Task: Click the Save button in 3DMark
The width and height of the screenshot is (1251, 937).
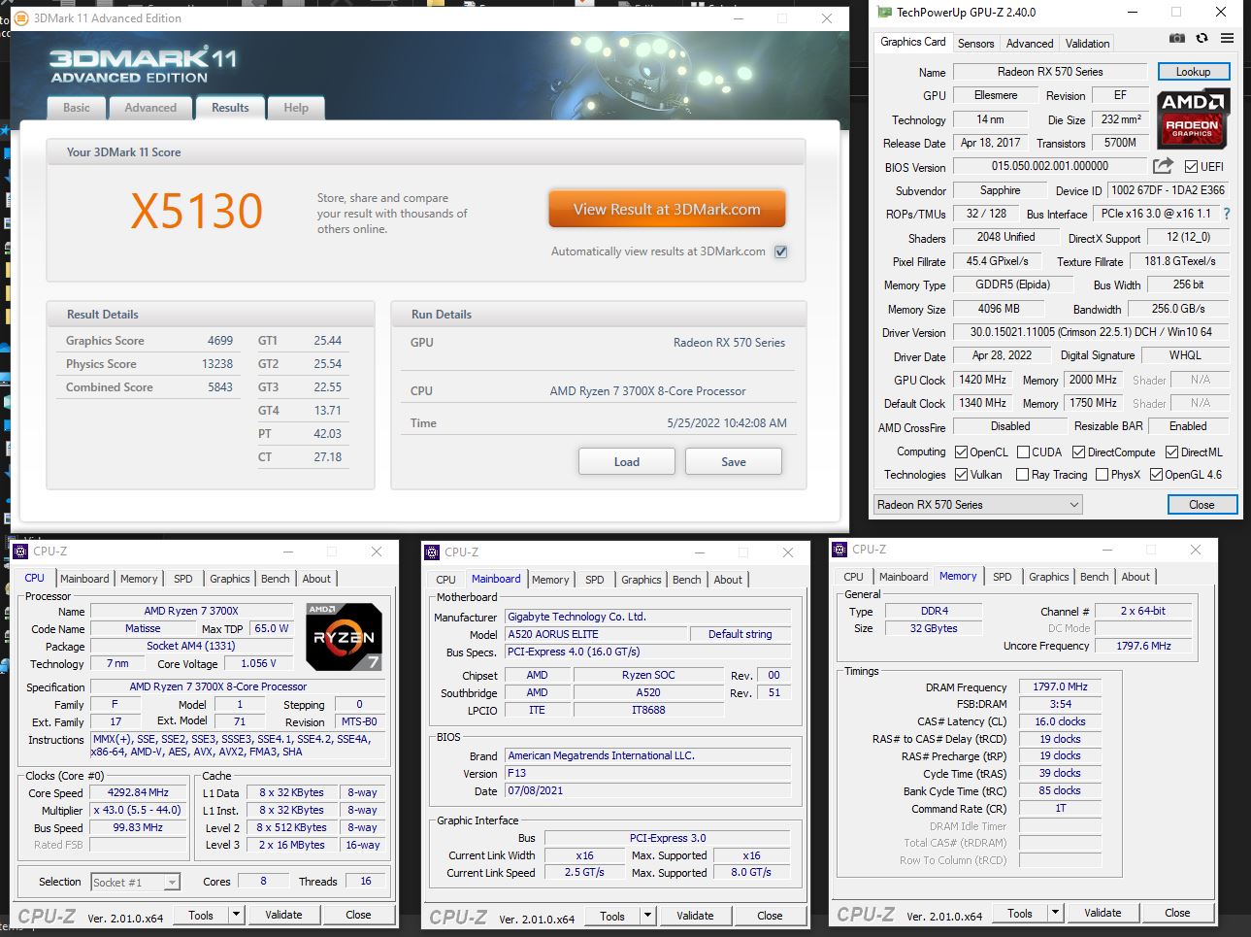Action: 734,462
